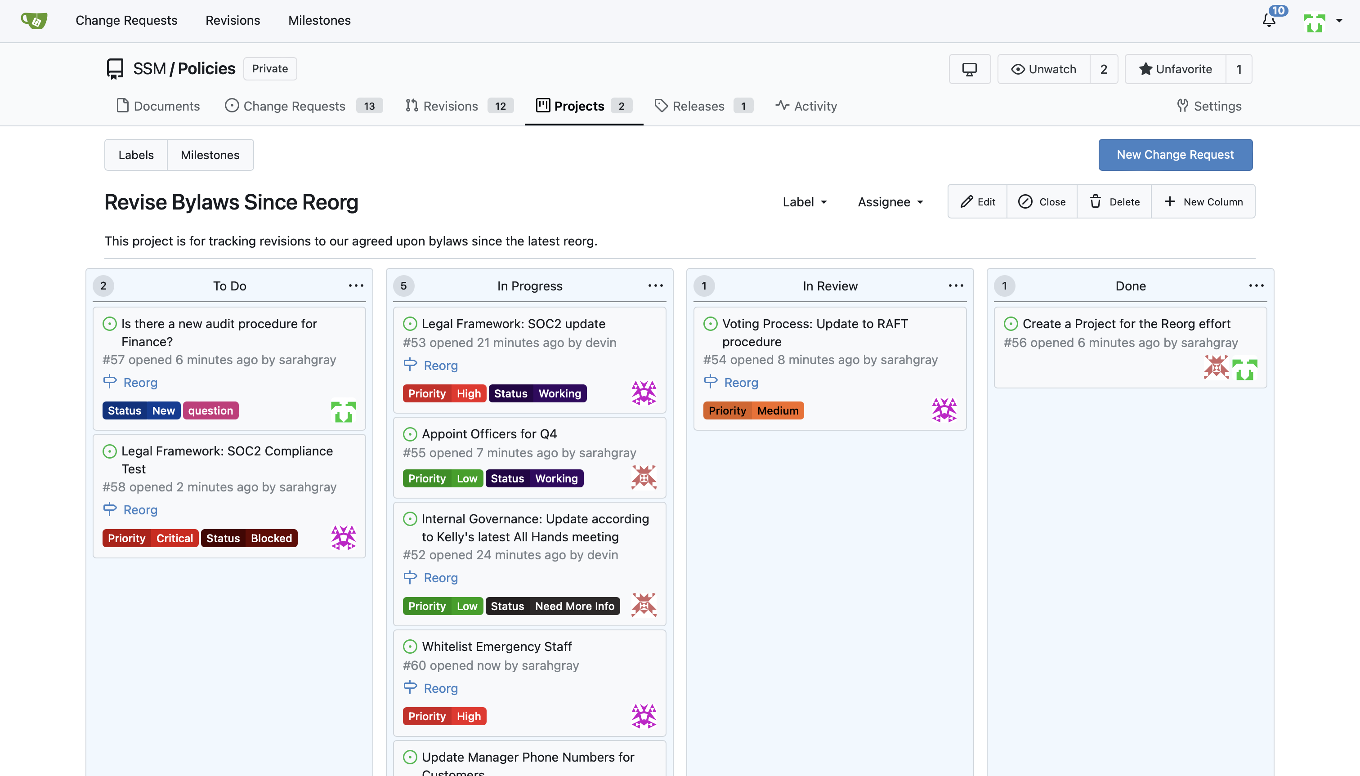This screenshot has width=1360, height=776.
Task: Click the Milestones button below the tabs
Action: coord(210,155)
